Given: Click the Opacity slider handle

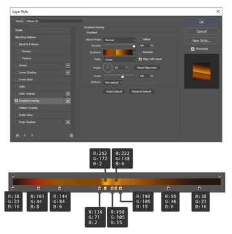Looking at the screenshot, I should 134,46.
